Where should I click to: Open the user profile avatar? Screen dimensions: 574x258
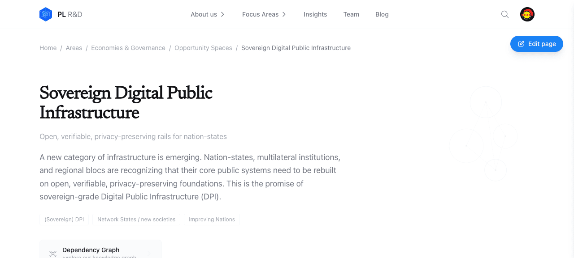[x=527, y=14]
